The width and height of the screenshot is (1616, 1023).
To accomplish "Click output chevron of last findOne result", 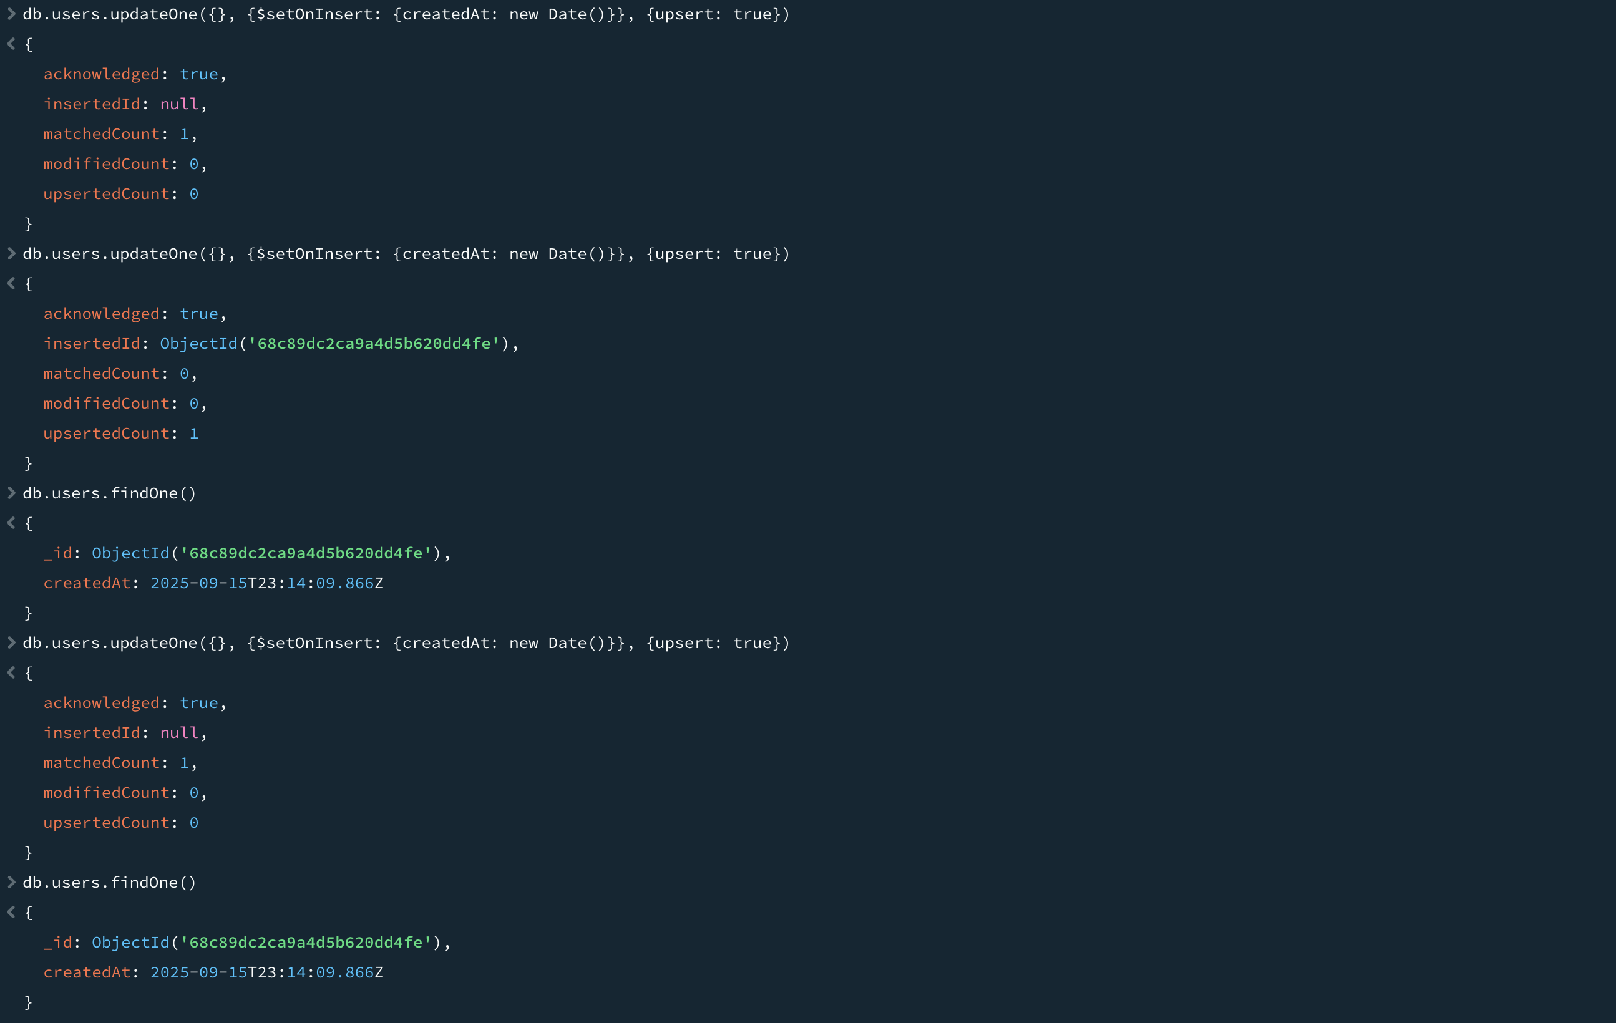I will coord(11,911).
